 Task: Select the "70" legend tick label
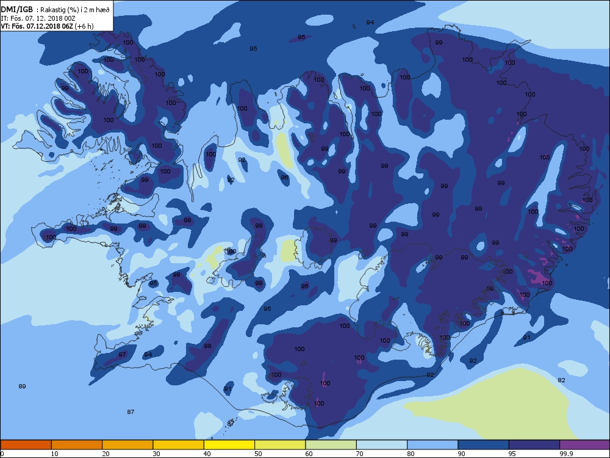pos(360,454)
